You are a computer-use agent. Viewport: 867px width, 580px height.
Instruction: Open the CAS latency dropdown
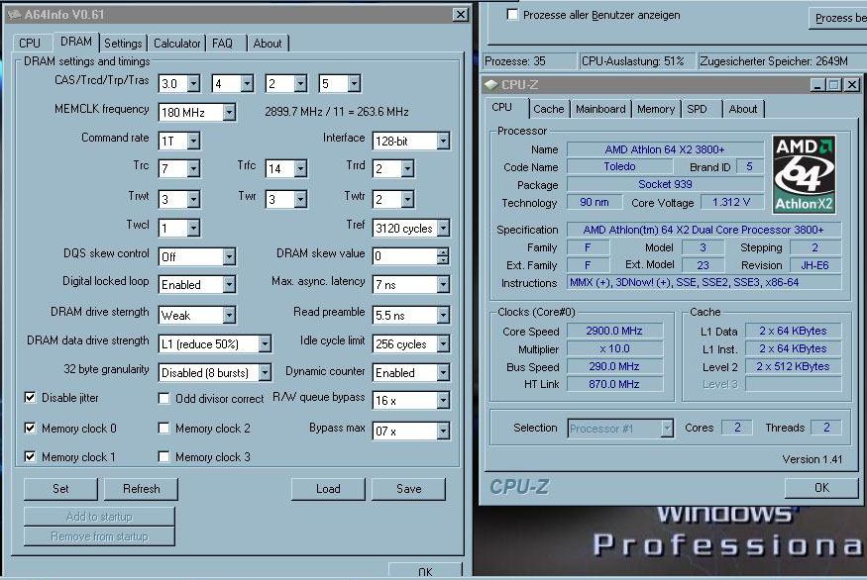[193, 83]
